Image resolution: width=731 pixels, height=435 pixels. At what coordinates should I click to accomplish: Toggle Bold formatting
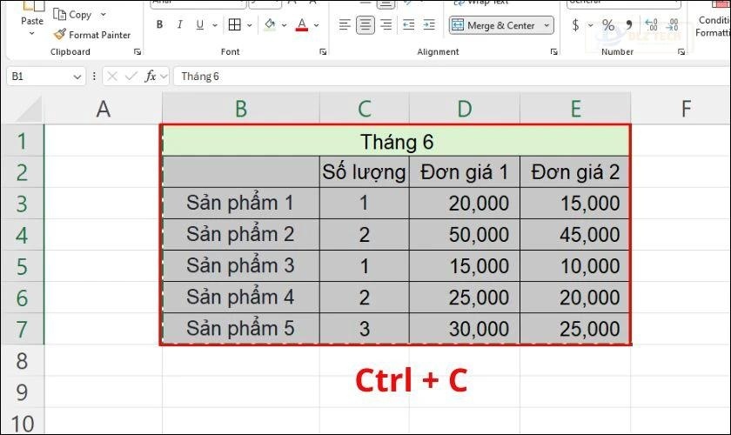point(159,24)
